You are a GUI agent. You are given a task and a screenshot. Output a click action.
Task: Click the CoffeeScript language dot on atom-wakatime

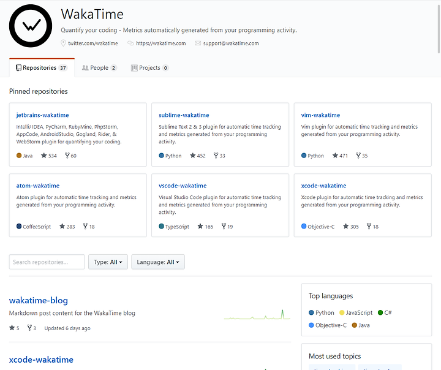(x=19, y=226)
